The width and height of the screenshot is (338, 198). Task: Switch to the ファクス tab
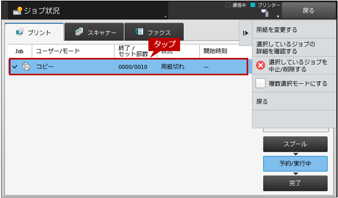click(x=154, y=32)
